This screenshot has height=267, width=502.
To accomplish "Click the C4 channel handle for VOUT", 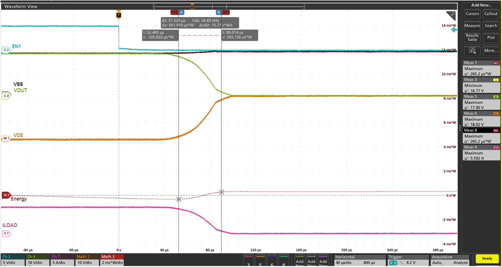I will click(6, 95).
